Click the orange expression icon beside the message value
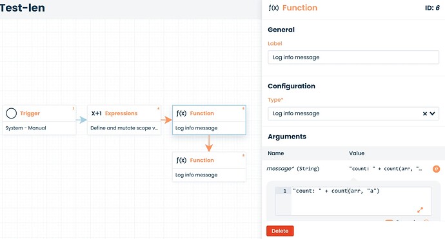445x239 pixels. 436,169
